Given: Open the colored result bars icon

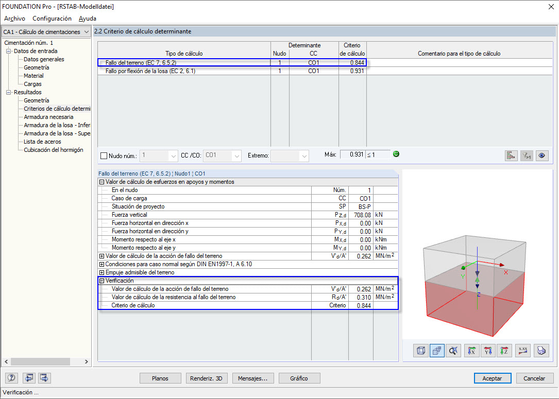Looking at the screenshot, I should 511,155.
